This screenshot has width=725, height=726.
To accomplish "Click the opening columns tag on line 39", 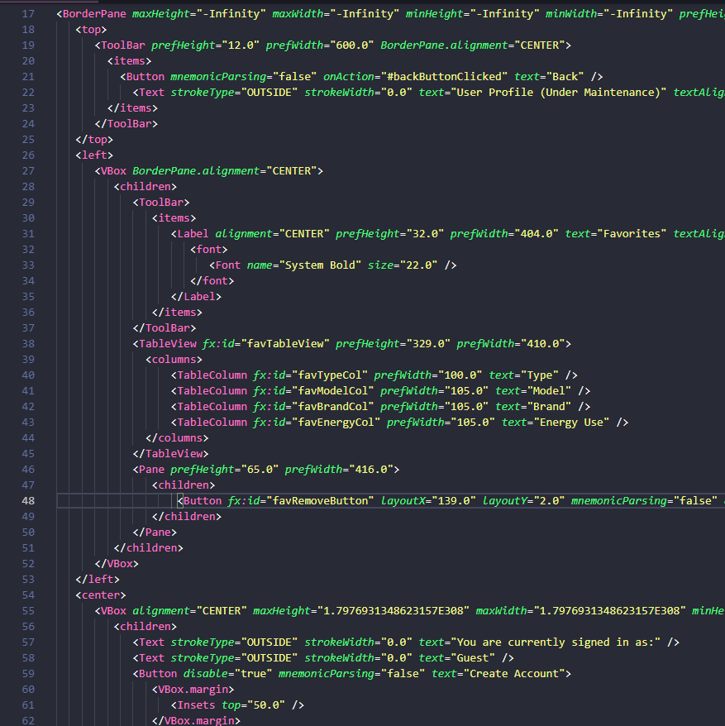I will 174,360.
